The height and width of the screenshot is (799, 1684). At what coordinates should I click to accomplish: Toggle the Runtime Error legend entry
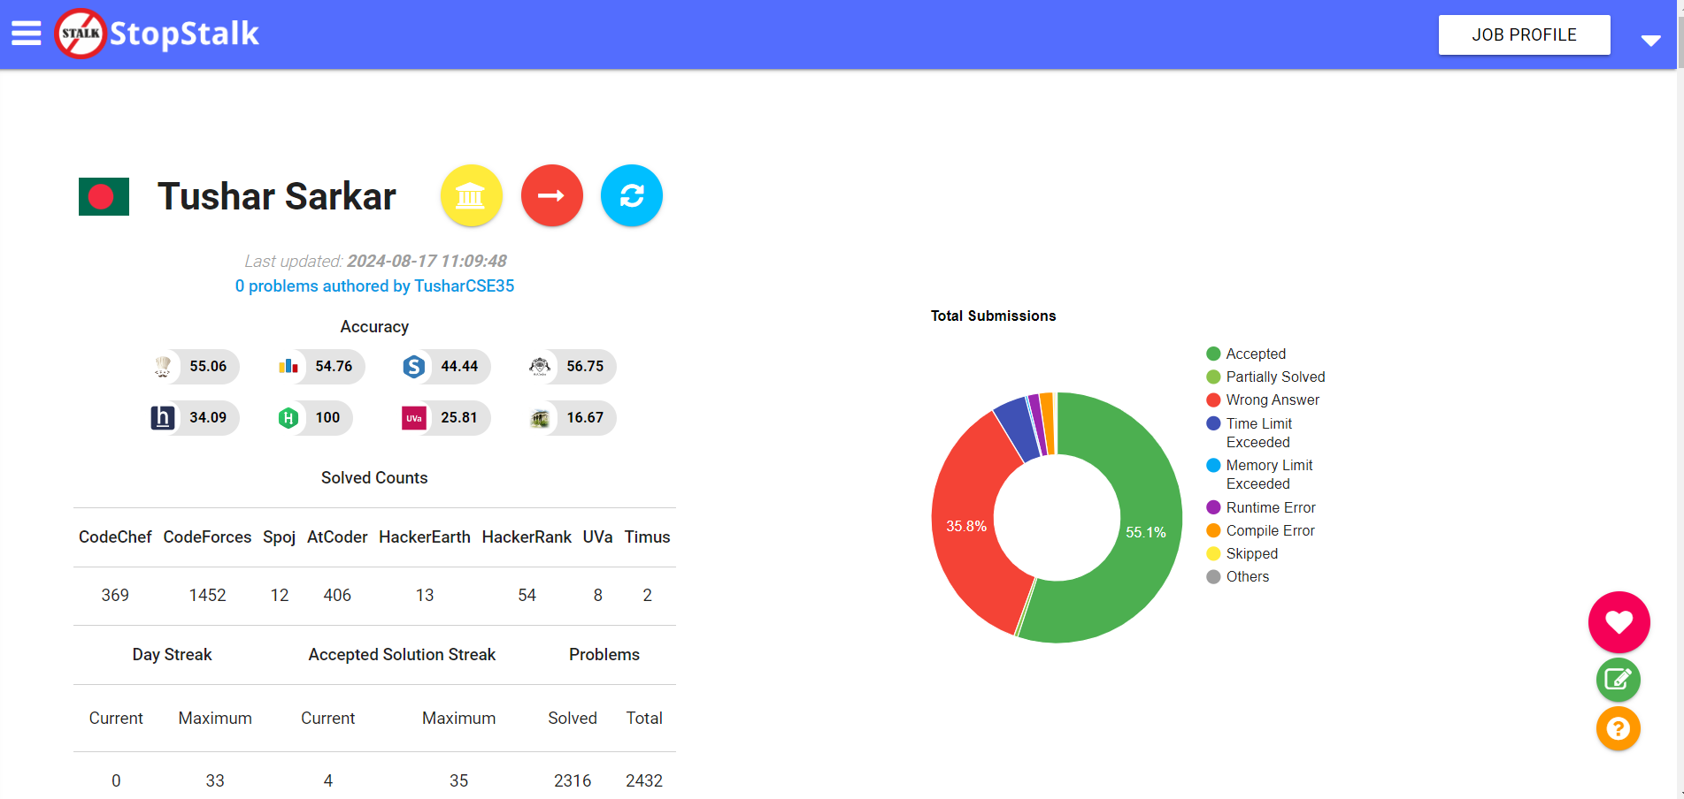[1261, 507]
